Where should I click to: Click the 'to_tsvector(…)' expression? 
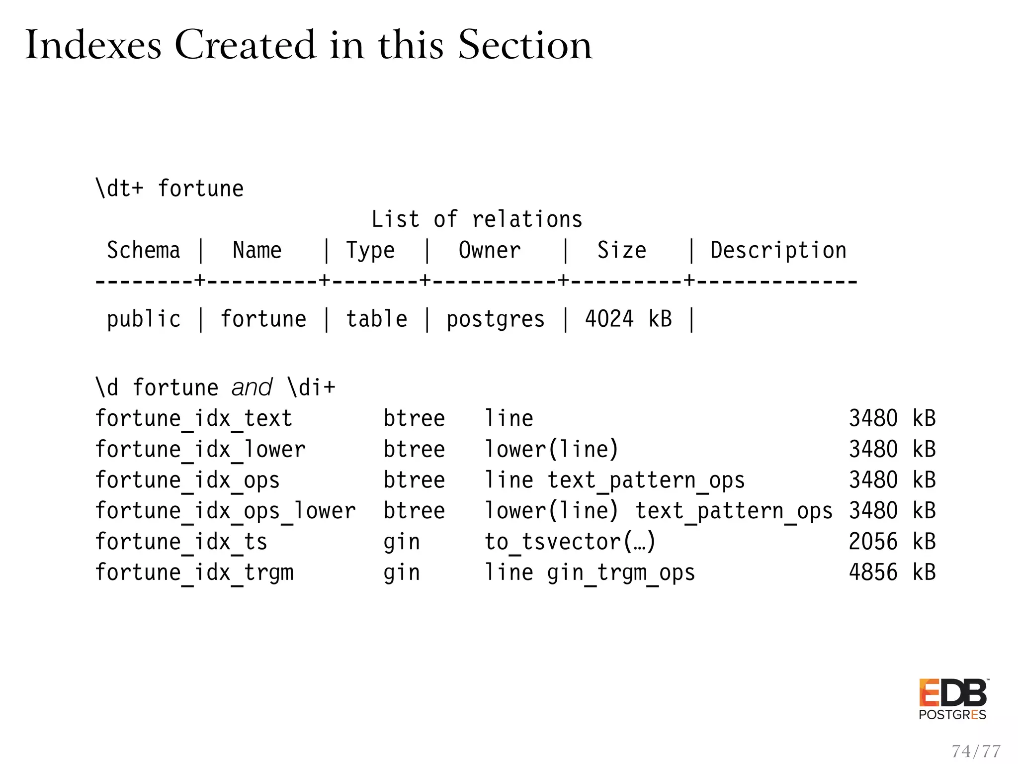tap(570, 542)
